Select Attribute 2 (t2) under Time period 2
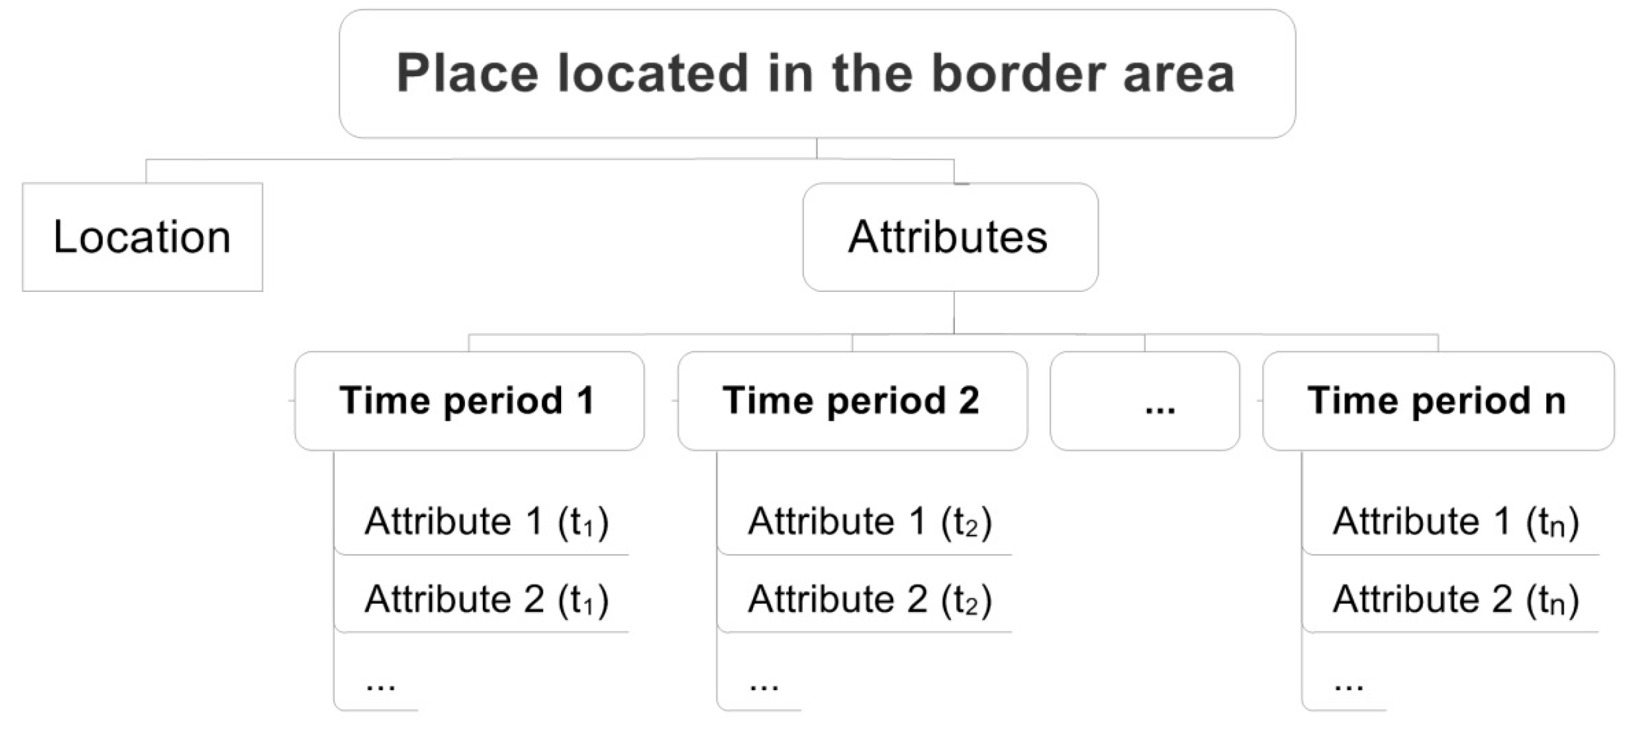 click(870, 599)
